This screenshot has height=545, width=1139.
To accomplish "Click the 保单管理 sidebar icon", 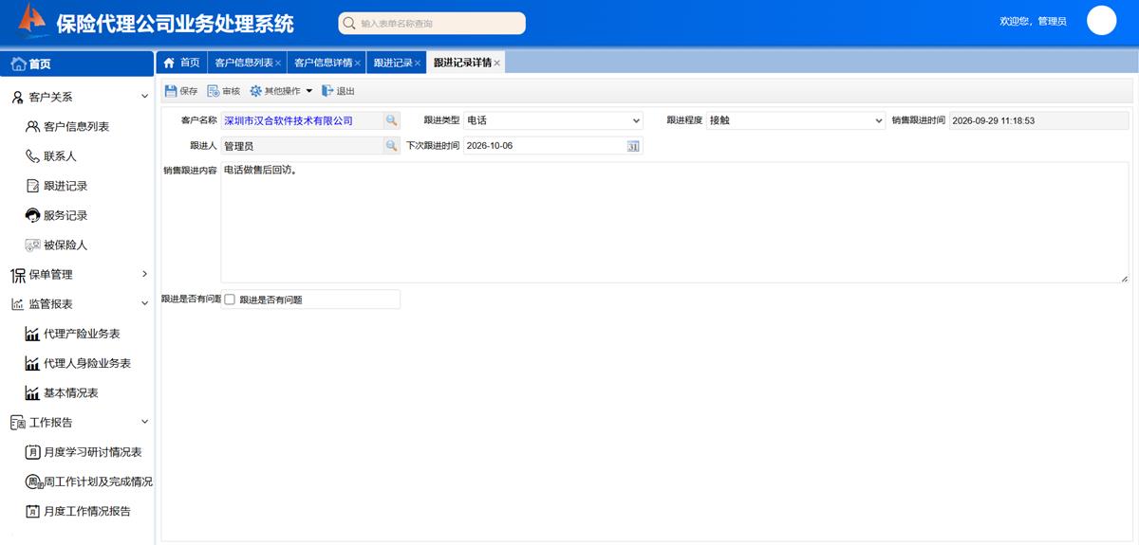I will coord(17,275).
